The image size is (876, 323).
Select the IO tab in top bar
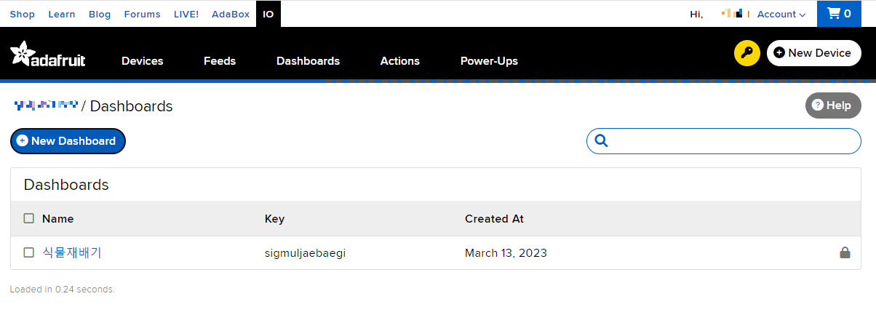[268, 14]
